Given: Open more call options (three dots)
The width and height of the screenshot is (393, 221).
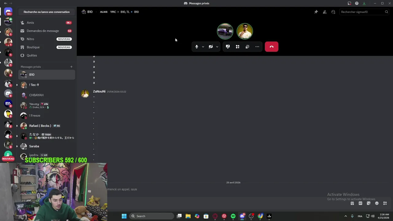Looking at the screenshot, I should click(x=257, y=47).
